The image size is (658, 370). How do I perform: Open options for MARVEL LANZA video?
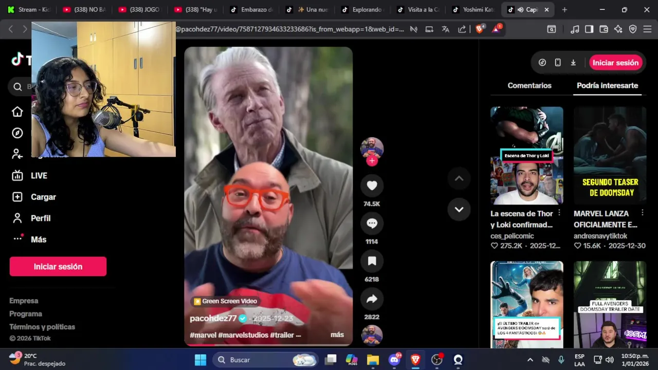pyautogui.click(x=643, y=213)
